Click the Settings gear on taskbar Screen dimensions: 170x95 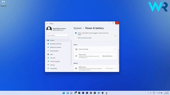click(107, 93)
